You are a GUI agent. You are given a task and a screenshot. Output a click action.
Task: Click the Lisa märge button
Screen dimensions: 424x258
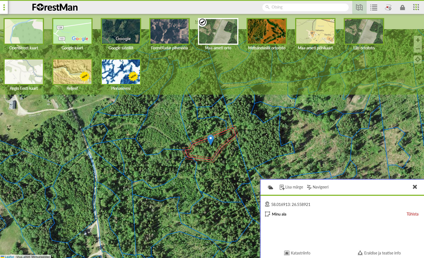pyautogui.click(x=291, y=187)
